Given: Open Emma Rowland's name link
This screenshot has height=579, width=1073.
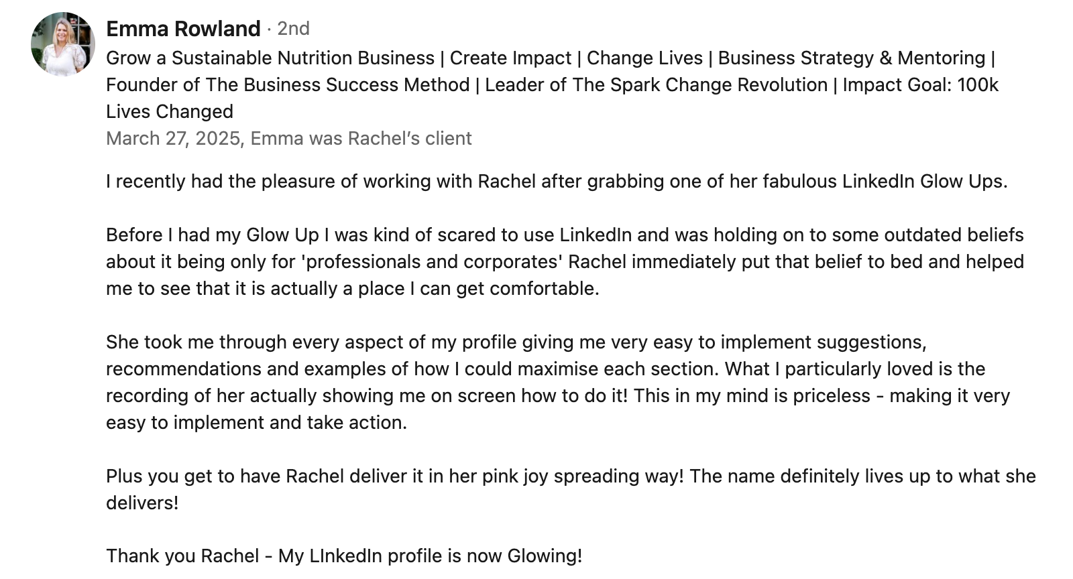Looking at the screenshot, I should click(x=183, y=29).
